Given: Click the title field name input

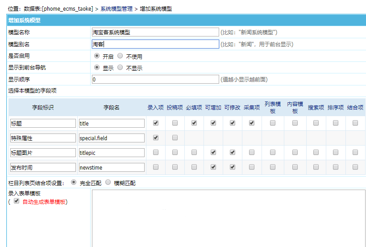Looking at the screenshot, I should pyautogui.click(x=112, y=123).
